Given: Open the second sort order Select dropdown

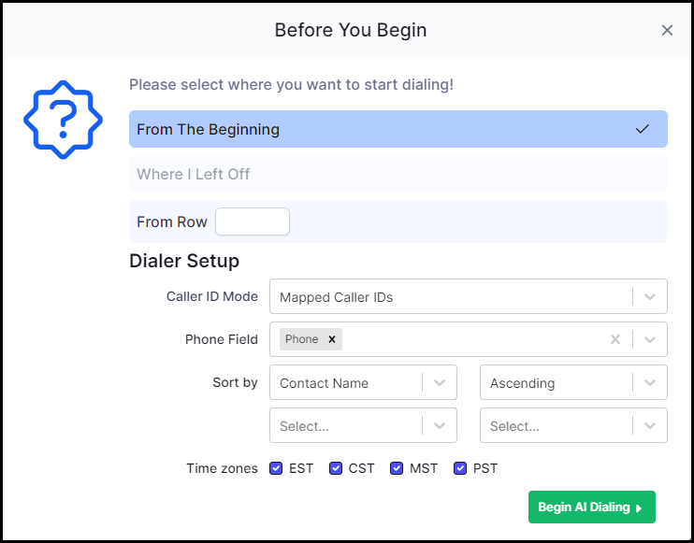Looking at the screenshot, I should point(573,425).
